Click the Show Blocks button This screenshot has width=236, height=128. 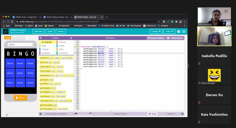pos(175,38)
